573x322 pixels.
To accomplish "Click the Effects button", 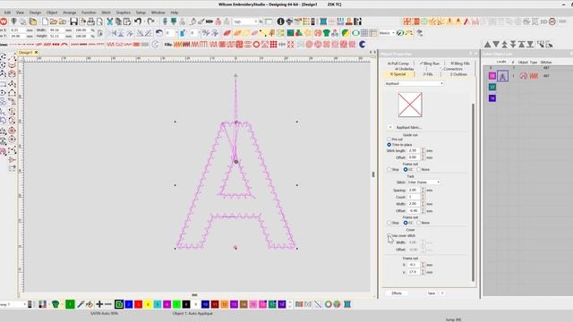I will point(397,293).
